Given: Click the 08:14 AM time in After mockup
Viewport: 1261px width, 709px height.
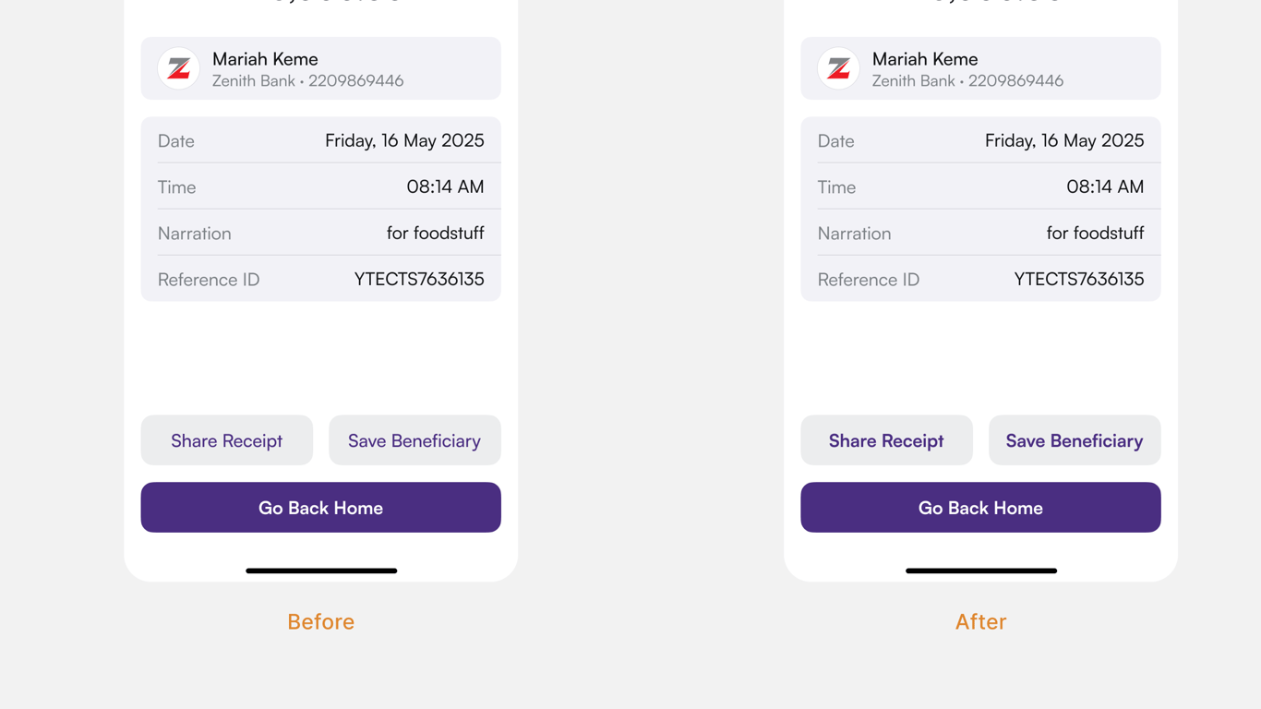Looking at the screenshot, I should (1105, 186).
